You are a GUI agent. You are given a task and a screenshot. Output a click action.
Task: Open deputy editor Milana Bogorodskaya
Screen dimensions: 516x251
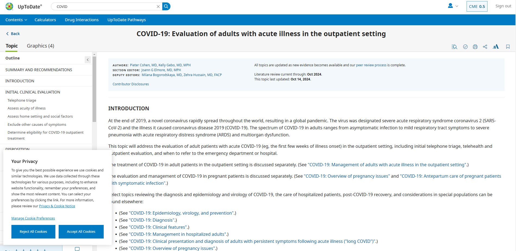click(162, 75)
